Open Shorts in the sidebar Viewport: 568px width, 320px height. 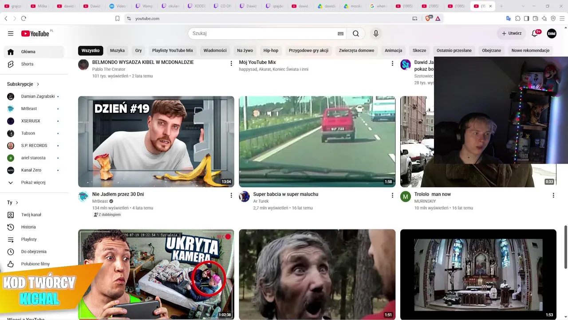(34, 64)
